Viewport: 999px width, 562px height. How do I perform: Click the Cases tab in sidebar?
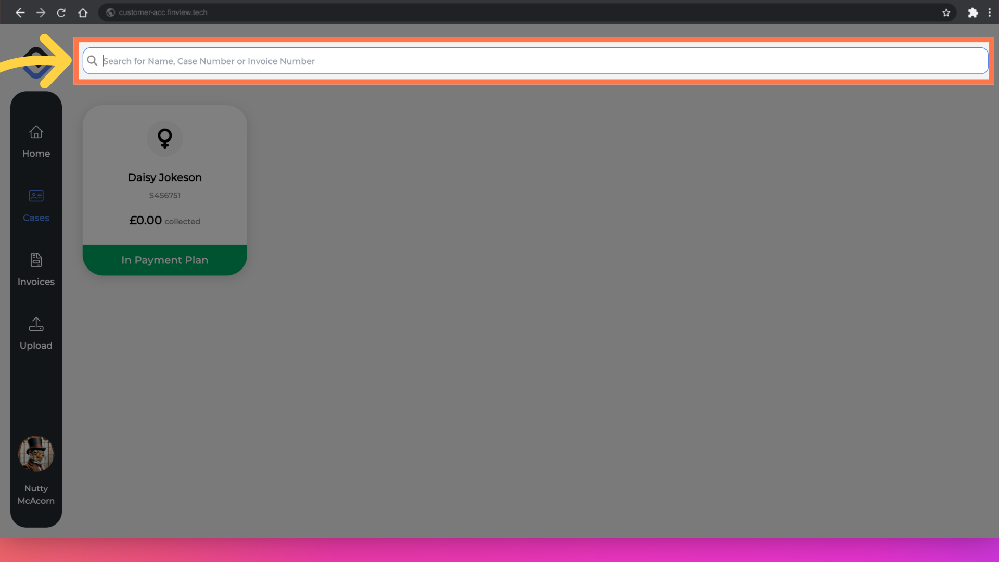36,205
